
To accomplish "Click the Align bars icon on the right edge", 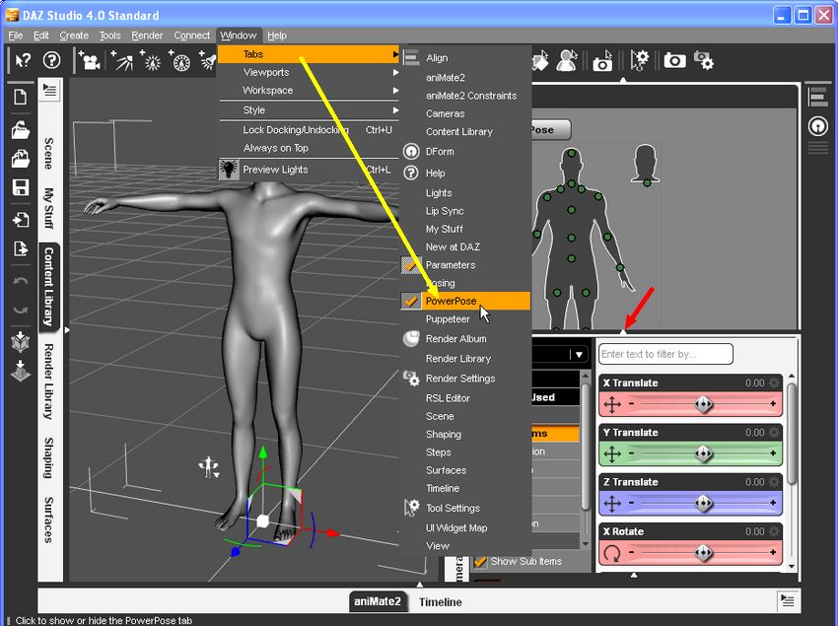I will 817,97.
